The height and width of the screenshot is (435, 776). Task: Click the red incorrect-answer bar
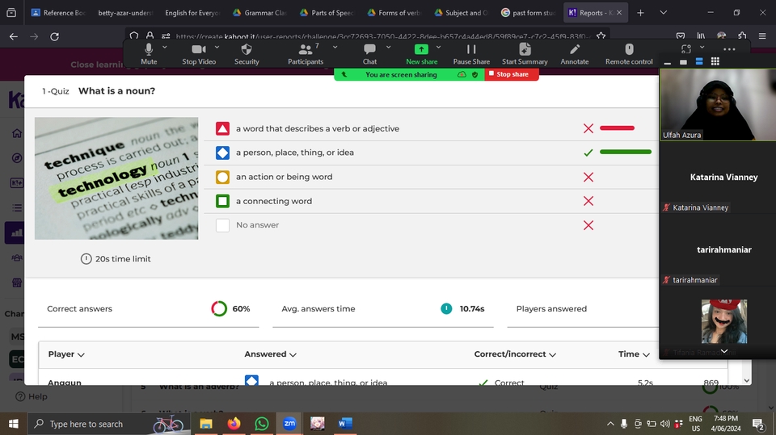(x=617, y=128)
